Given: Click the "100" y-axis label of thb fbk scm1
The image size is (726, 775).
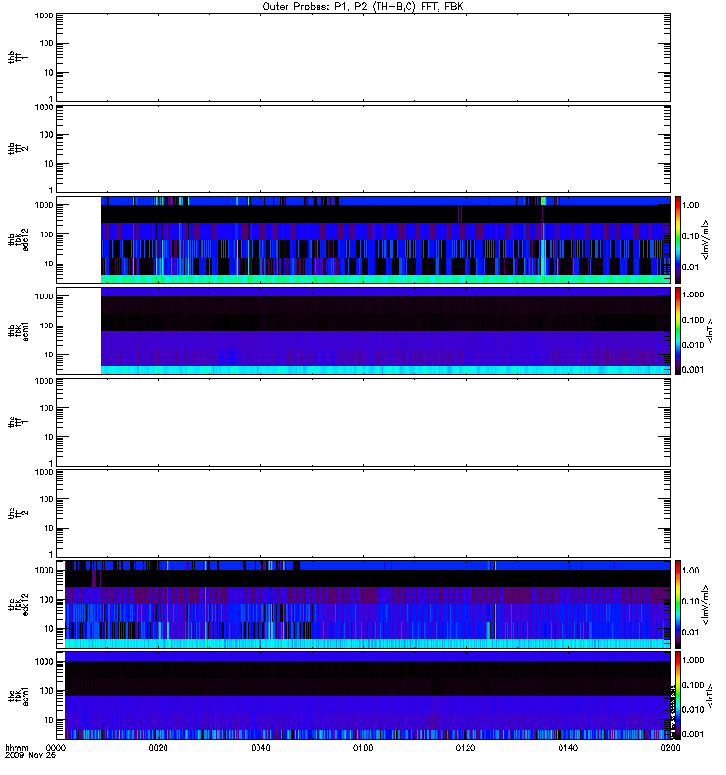Looking at the screenshot, I should pos(46,325).
